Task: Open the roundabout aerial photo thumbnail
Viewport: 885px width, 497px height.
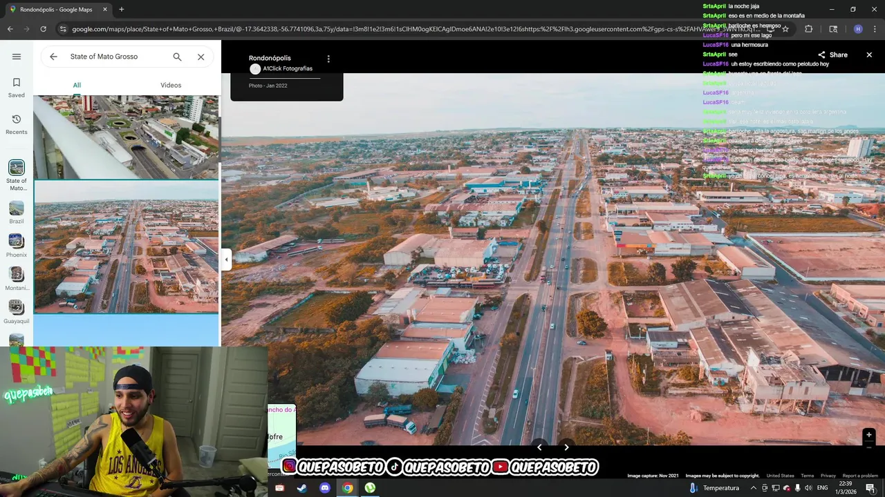Action: click(x=126, y=137)
